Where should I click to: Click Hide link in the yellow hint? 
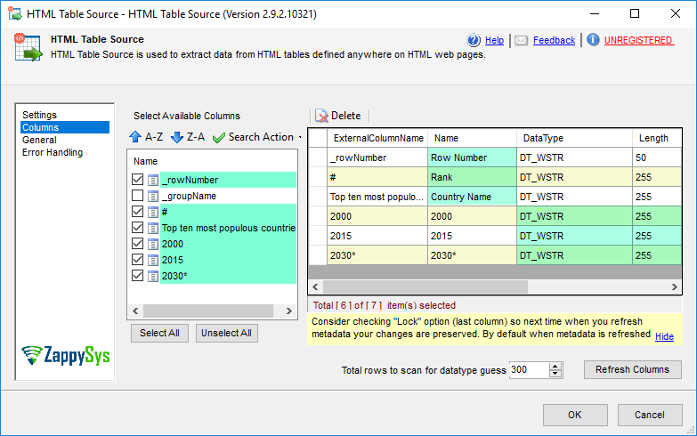pos(665,337)
